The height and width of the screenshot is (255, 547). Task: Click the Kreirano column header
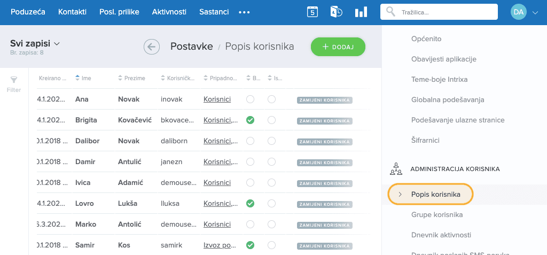pos(52,78)
